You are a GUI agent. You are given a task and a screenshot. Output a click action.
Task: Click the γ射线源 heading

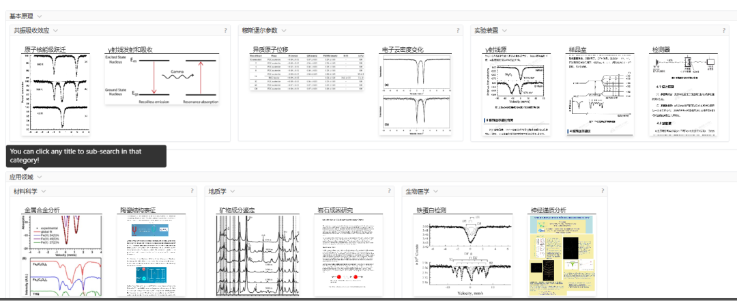(496, 49)
